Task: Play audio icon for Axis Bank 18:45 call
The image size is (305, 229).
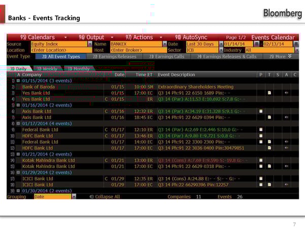Action: [286, 117]
